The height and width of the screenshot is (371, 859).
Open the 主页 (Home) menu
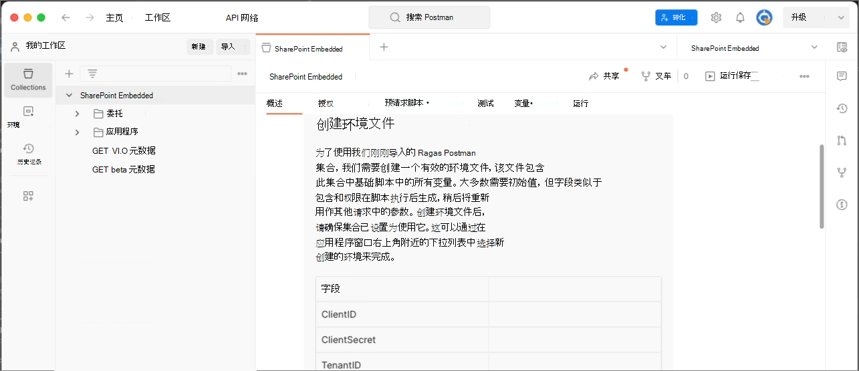pos(114,17)
